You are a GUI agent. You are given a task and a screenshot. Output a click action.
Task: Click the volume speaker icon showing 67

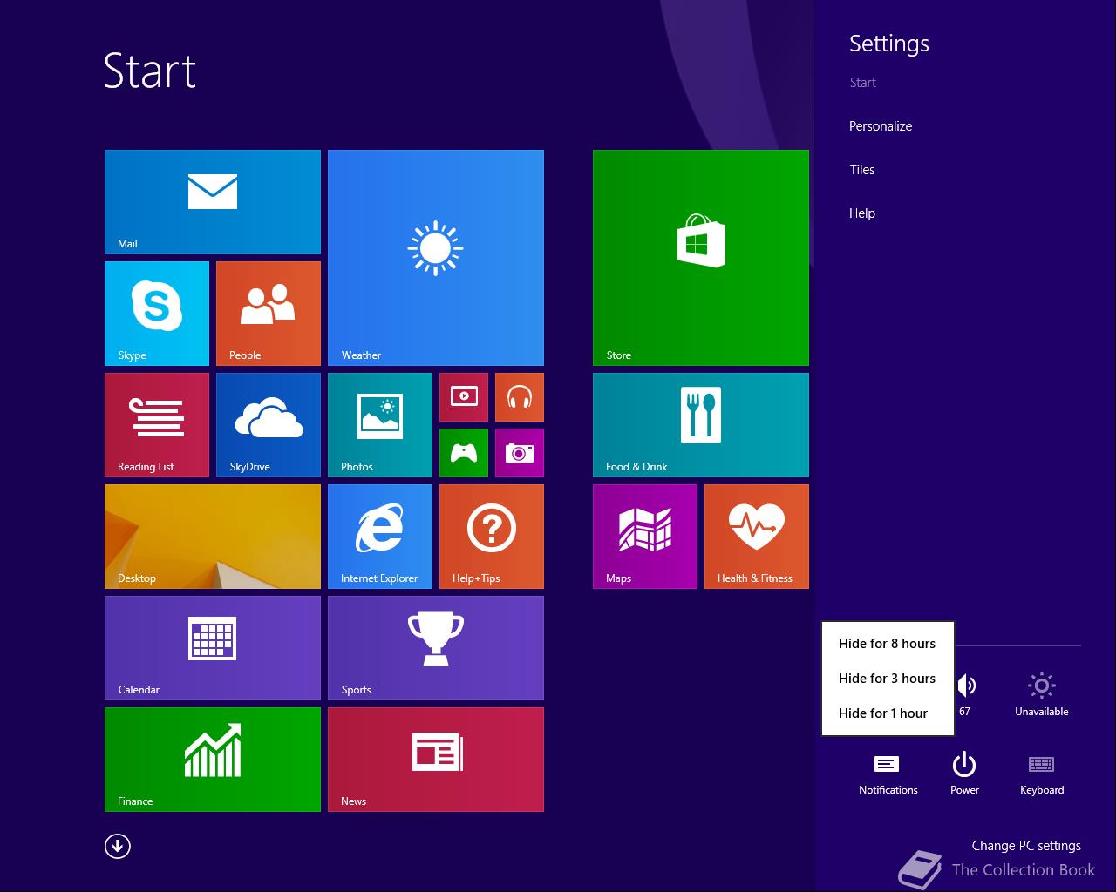[966, 694]
